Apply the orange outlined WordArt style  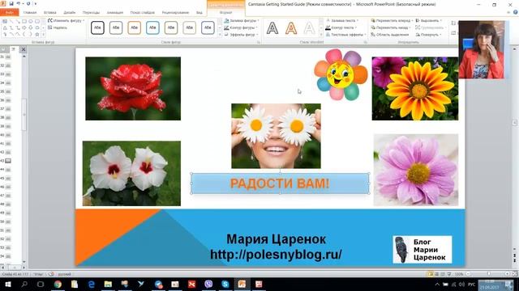291,28
